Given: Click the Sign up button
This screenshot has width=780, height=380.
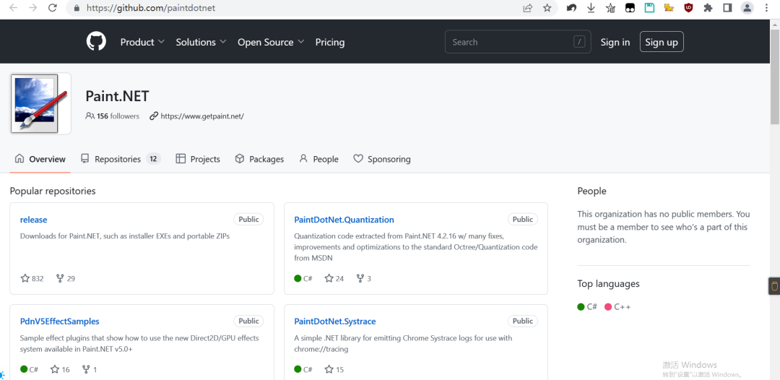Looking at the screenshot, I should tap(662, 42).
